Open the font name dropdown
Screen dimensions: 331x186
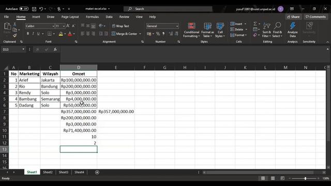53,26
